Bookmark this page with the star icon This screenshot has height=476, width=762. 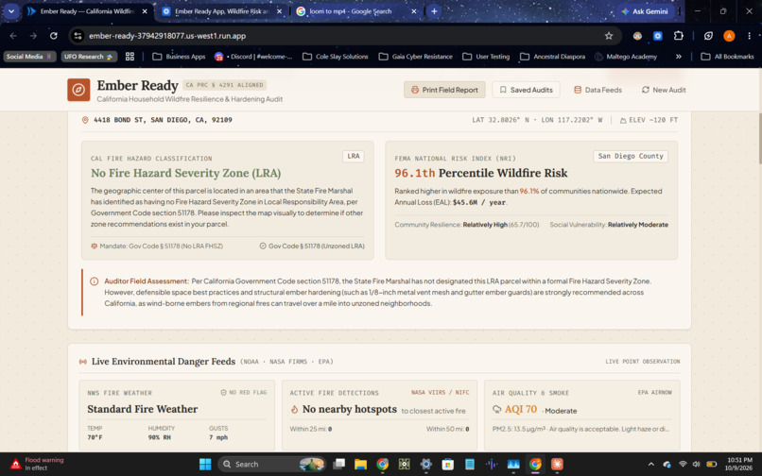[609, 36]
